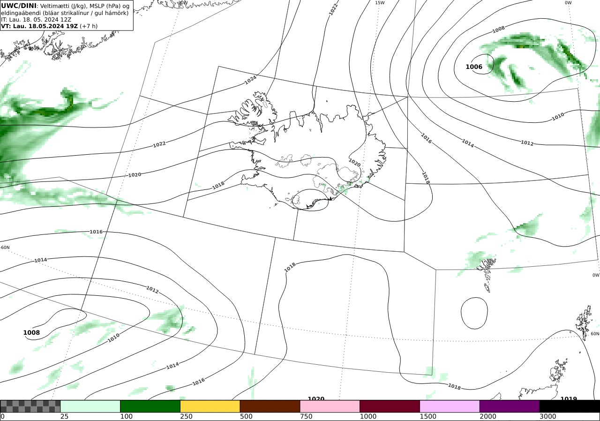Click the light green 25–100 legend swatch

click(90, 406)
